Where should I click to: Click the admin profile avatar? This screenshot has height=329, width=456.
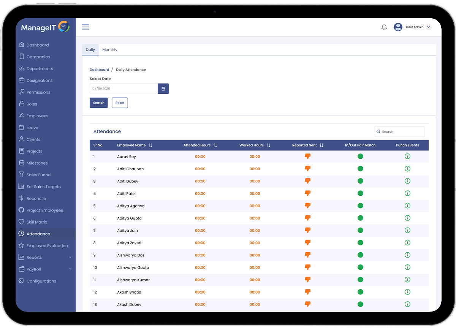[x=398, y=27]
